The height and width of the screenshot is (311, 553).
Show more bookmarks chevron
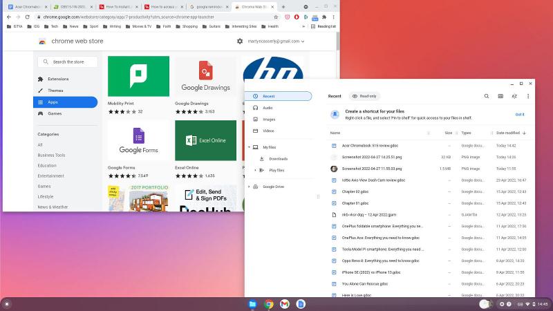(x=303, y=26)
